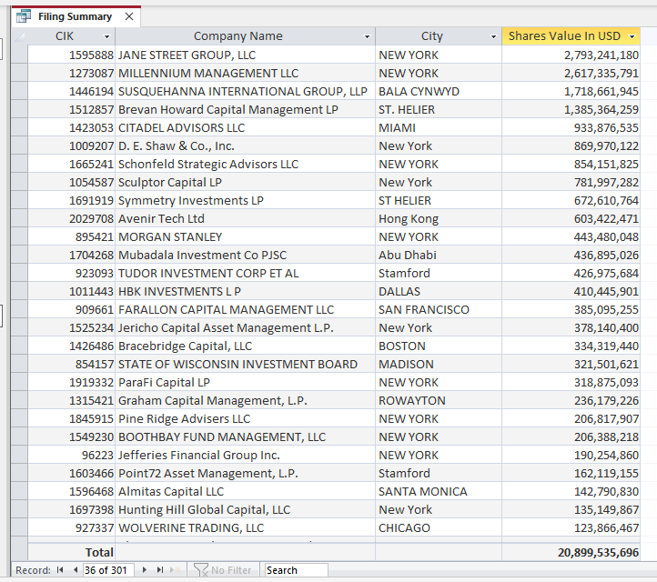Click the City column header
Image resolution: width=657 pixels, height=582 pixels.
click(x=431, y=36)
